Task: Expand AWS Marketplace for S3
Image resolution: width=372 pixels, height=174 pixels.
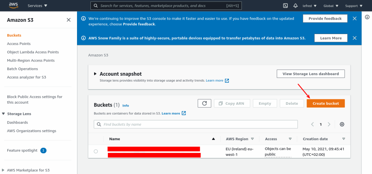Action: 3,170
